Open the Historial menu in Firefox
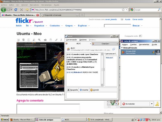Screen dimensions: 162x122 [x=24, y=5]
